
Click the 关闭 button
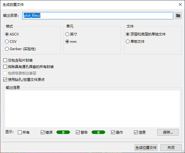(171, 147)
